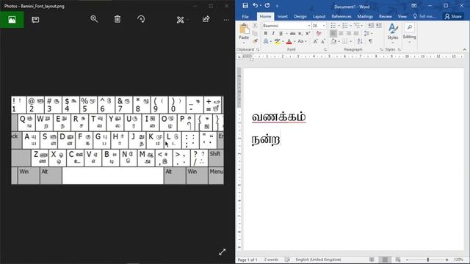Click the Numbering list icon
The image size is (470, 264).
coord(345,26)
